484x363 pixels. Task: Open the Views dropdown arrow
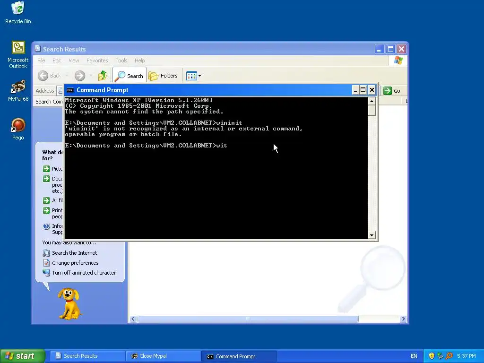pos(200,76)
